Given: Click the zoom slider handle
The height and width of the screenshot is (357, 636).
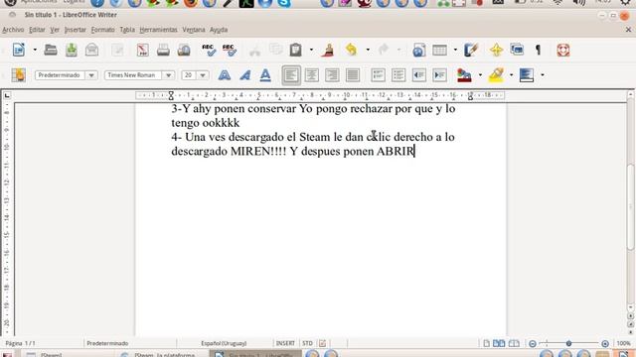Looking at the screenshot, I should (568, 343).
